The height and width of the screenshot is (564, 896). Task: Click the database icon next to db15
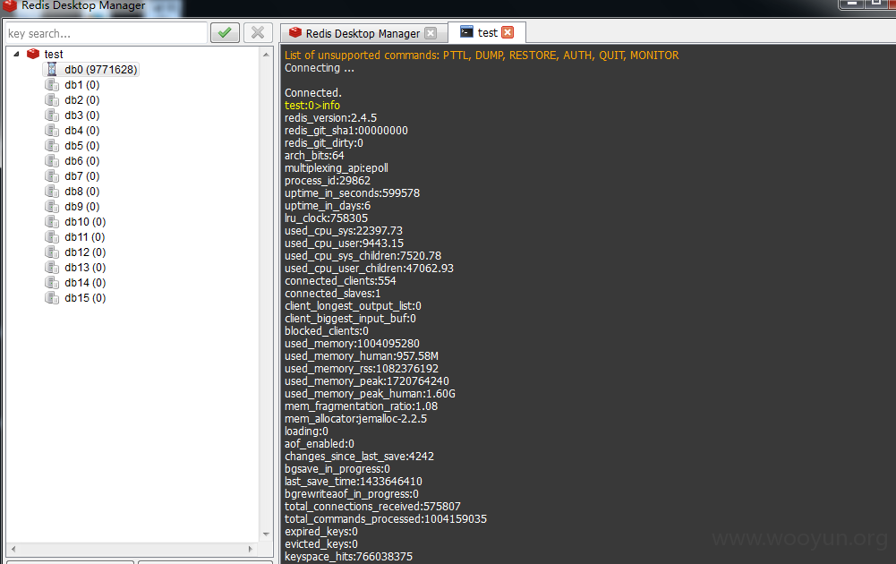(x=52, y=298)
